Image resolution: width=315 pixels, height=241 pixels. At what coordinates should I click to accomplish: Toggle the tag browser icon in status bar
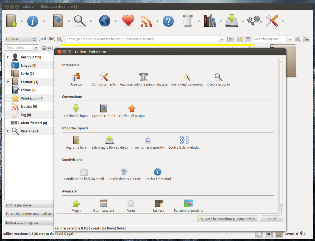click(x=259, y=234)
